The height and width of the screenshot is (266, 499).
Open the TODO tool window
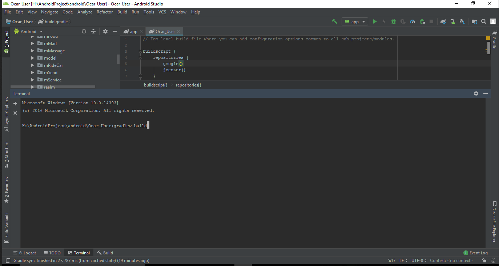point(52,253)
